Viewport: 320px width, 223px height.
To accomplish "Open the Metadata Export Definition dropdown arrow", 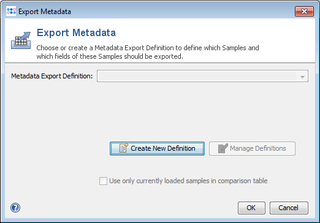I will (302, 77).
